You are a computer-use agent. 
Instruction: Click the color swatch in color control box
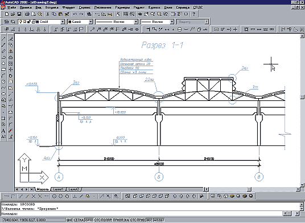pyautogui.click(x=69, y=22)
